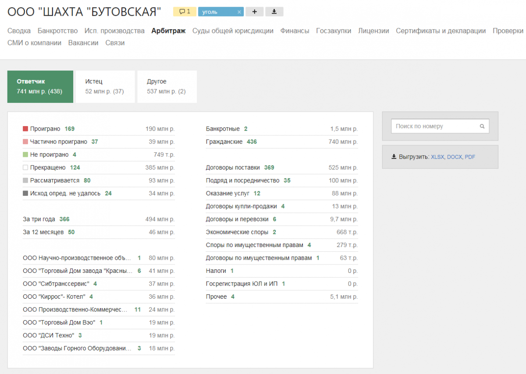This screenshot has height=374, width=526.
Task: Click the light gray Рассматривается color square
Action: 25,180
